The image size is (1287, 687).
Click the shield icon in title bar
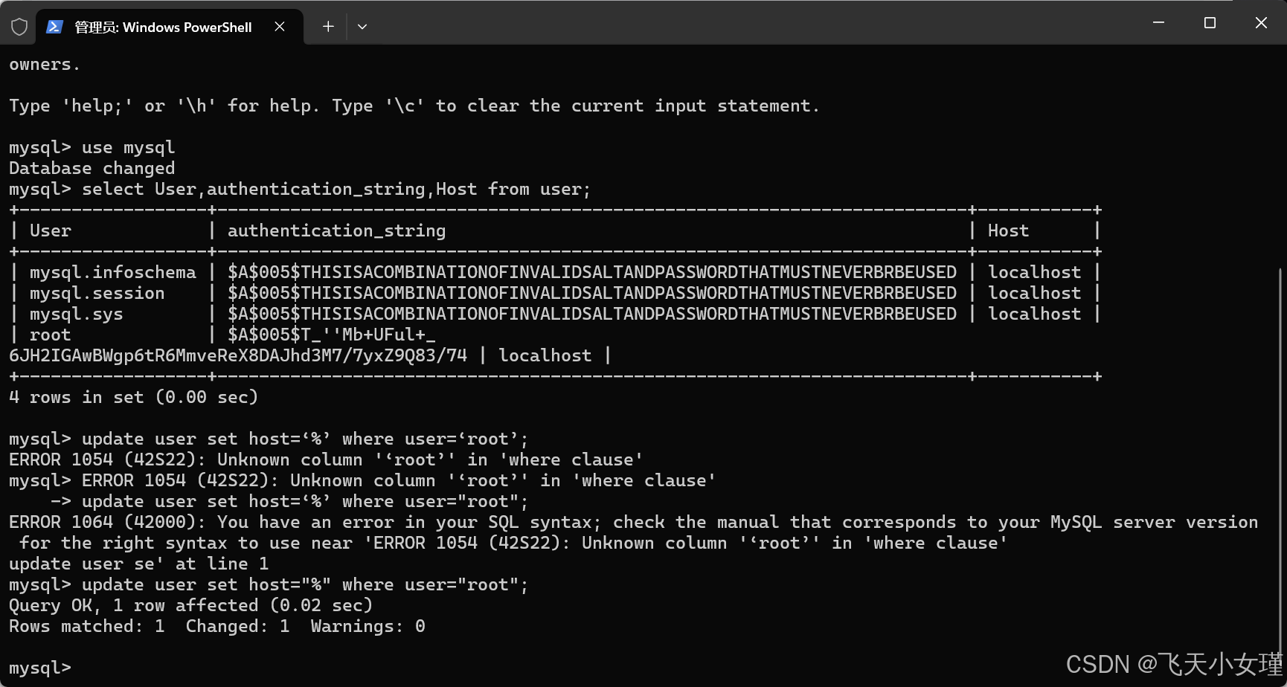[19, 27]
